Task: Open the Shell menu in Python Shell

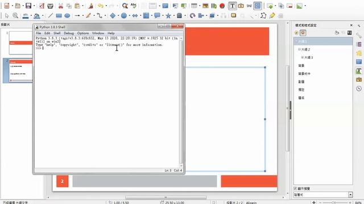Action: 57,33
